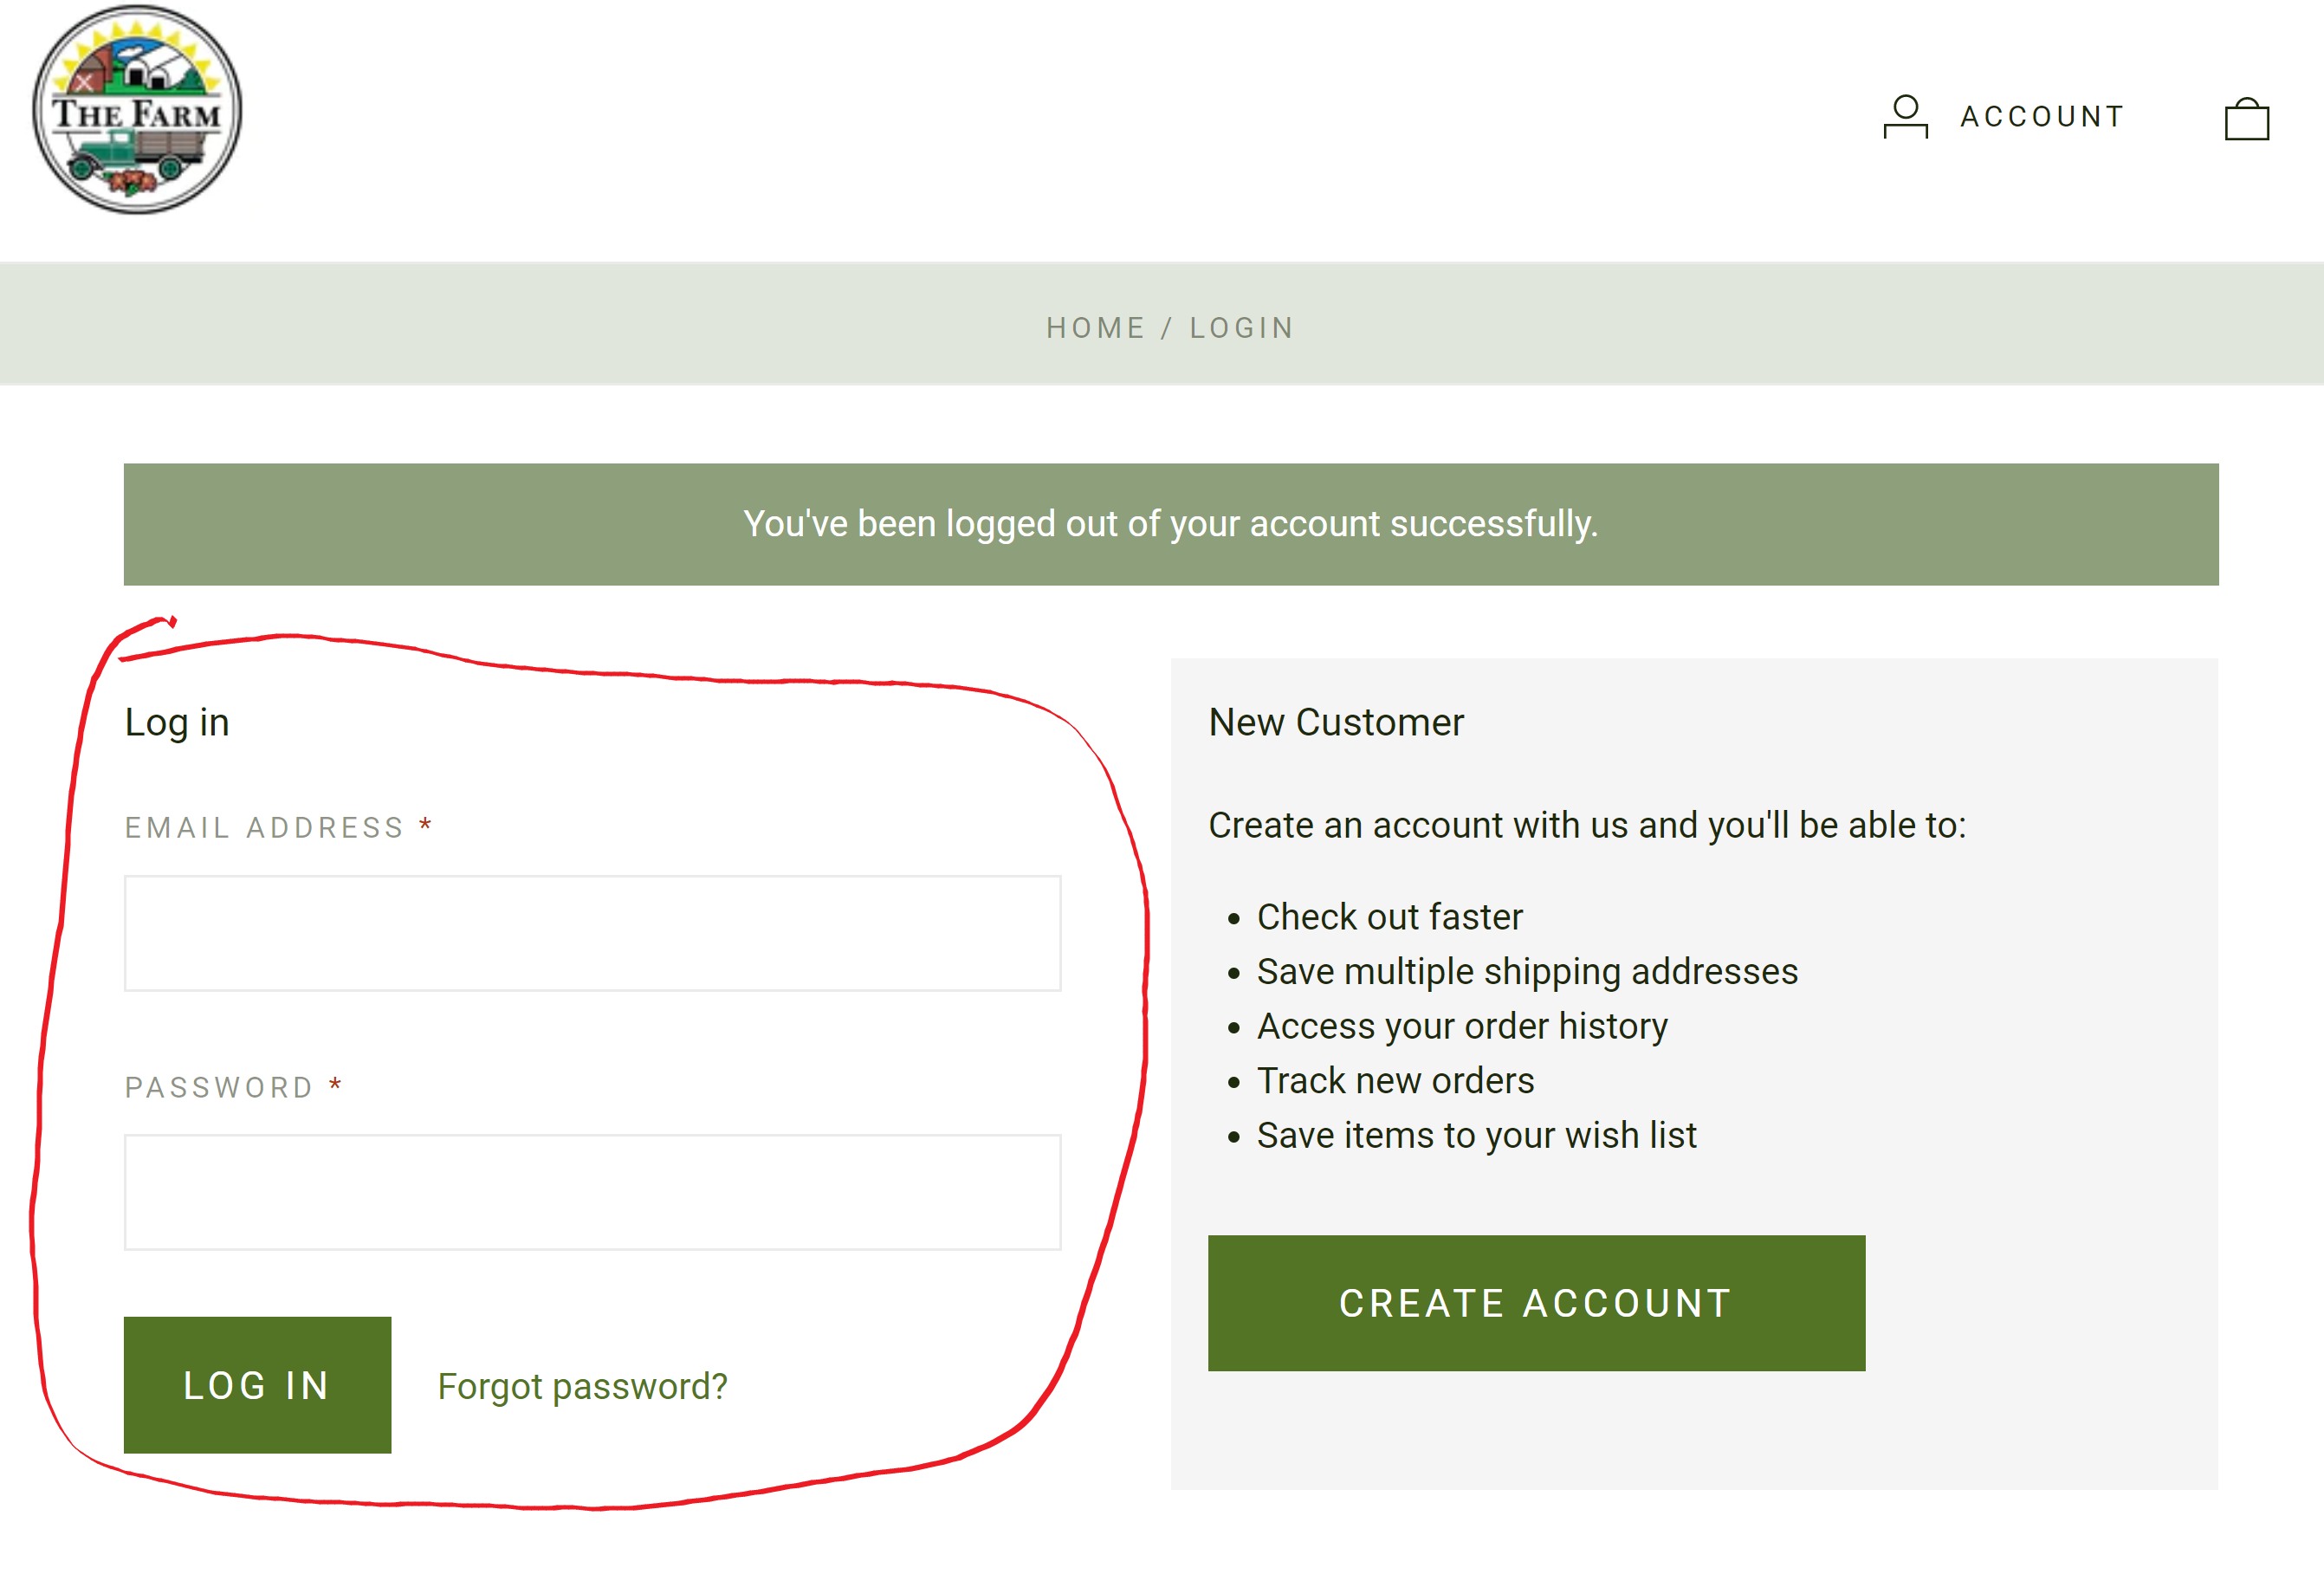Click the New Customer heading

tap(1335, 722)
